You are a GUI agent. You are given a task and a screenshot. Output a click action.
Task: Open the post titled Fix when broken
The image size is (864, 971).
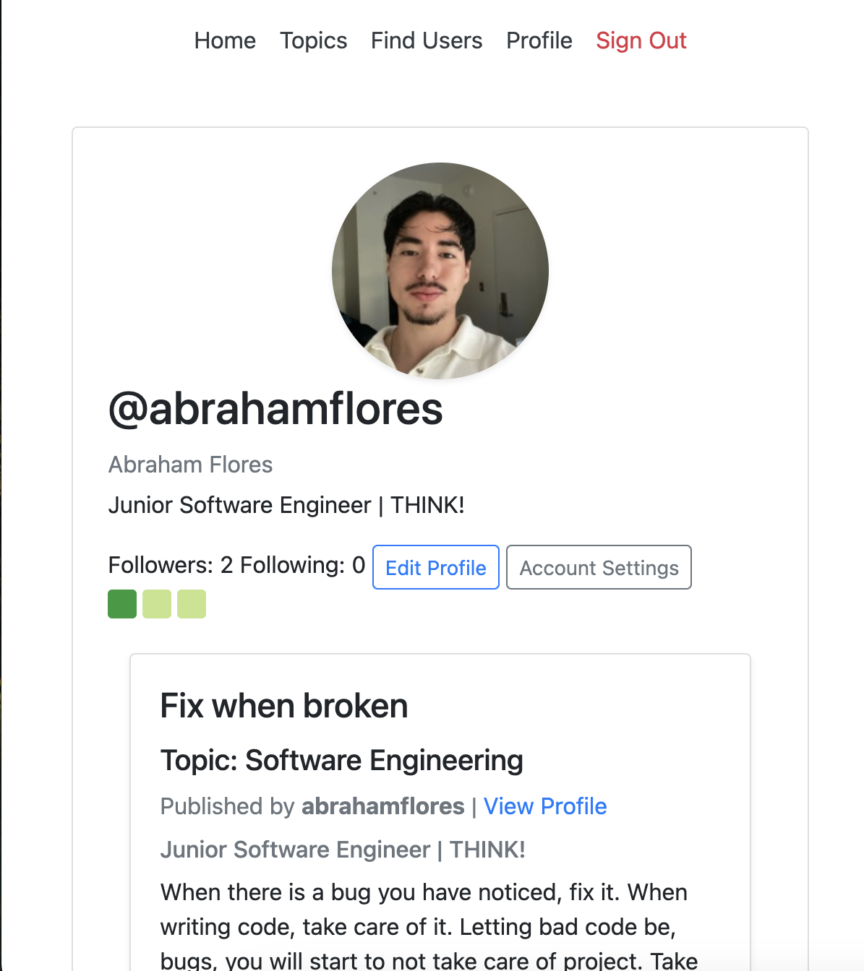(x=284, y=706)
